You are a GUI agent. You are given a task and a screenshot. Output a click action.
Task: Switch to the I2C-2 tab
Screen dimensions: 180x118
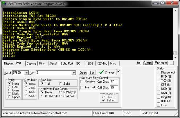90,63
